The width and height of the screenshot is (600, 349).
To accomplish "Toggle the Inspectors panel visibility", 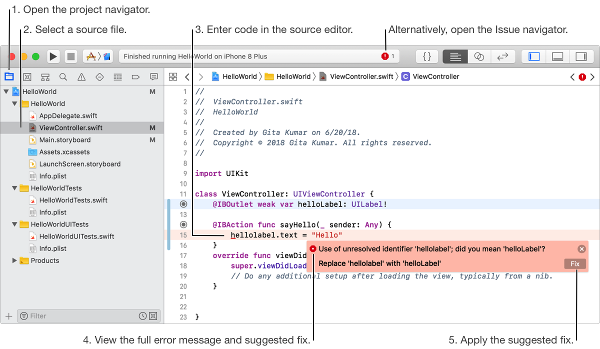I will 581,56.
